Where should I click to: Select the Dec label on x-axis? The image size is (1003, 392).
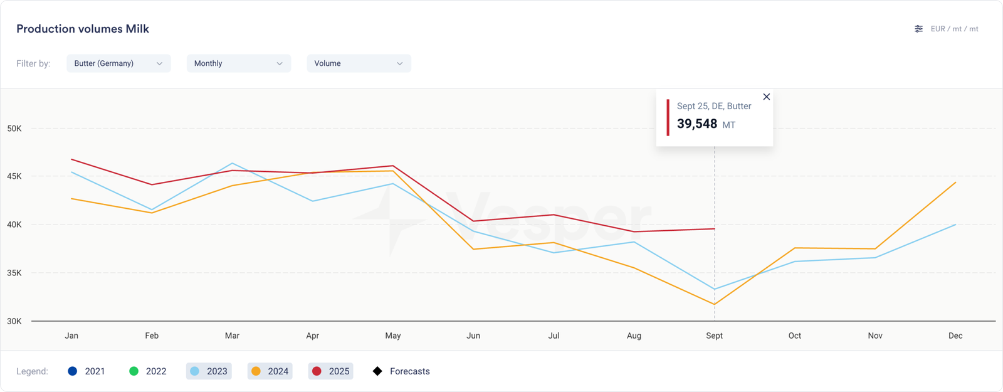tap(955, 336)
